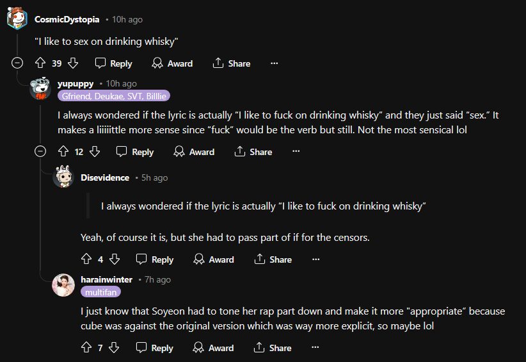The image size is (526, 362).
Task: Collapse CosmicDystopia's comment thread
Action: click(18, 63)
